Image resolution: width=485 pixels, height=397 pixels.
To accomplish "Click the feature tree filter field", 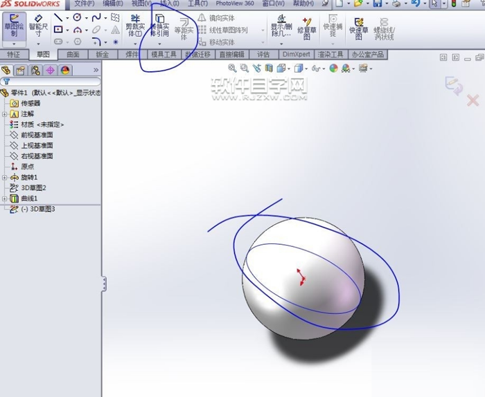I will click(51, 82).
